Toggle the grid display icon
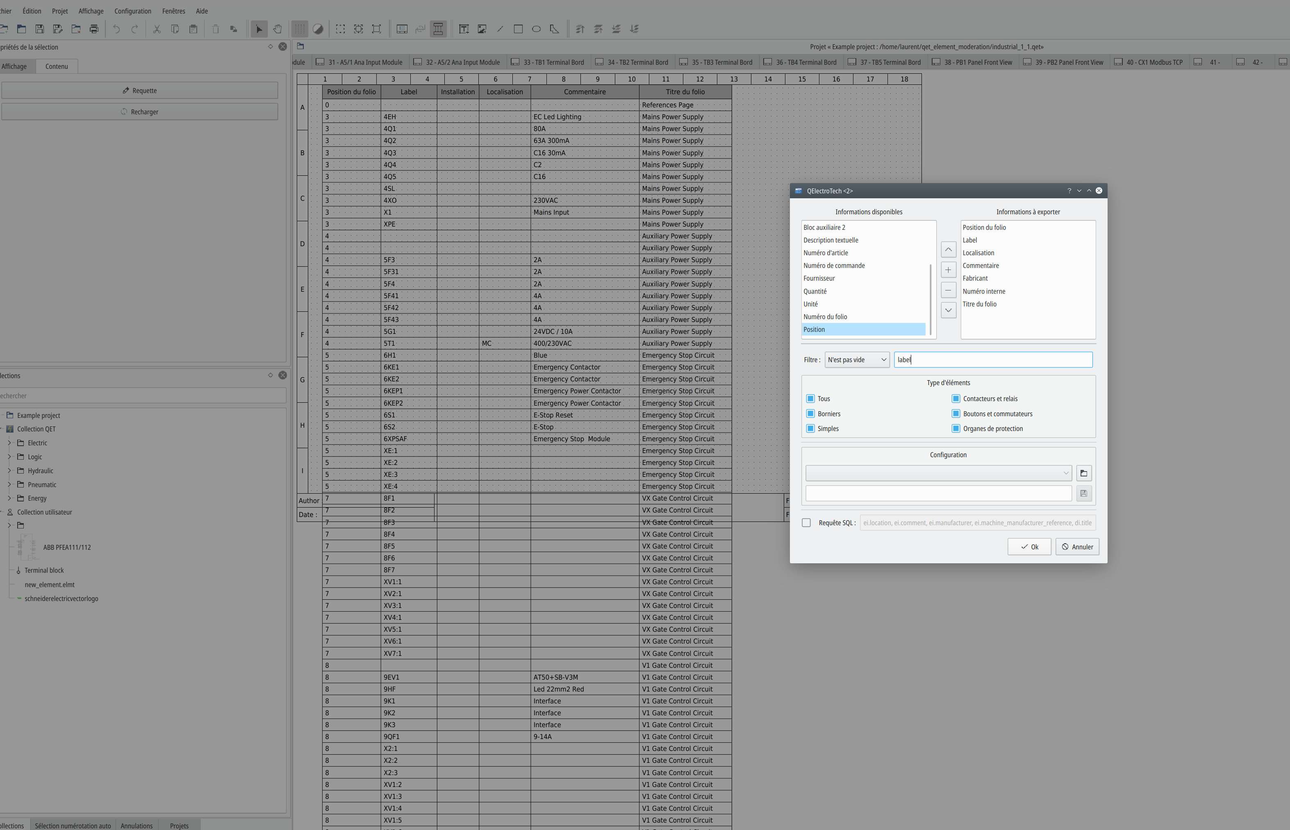The width and height of the screenshot is (1290, 830). tap(300, 29)
